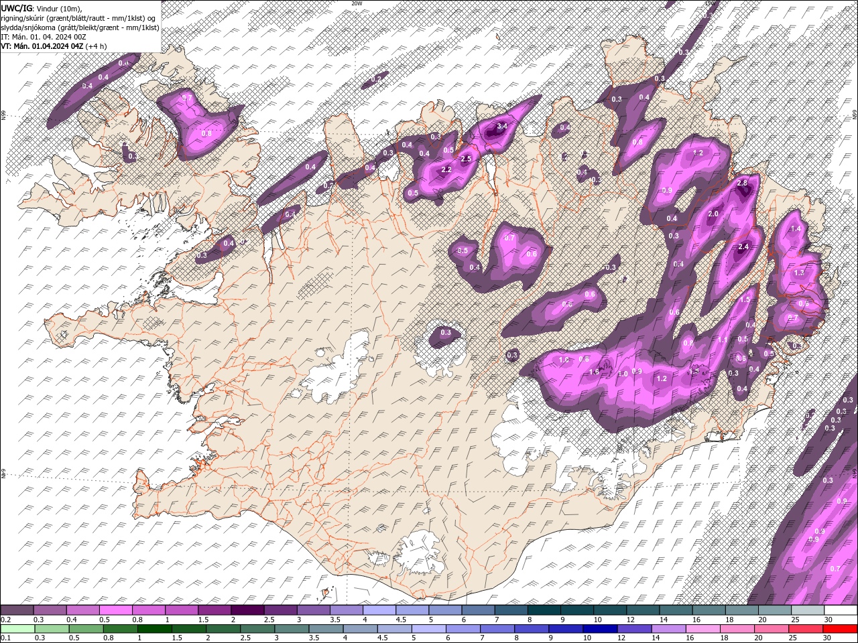Pick the dark purple 2 swatch in upper legend
This screenshot has width=858, height=643.
coord(247,610)
